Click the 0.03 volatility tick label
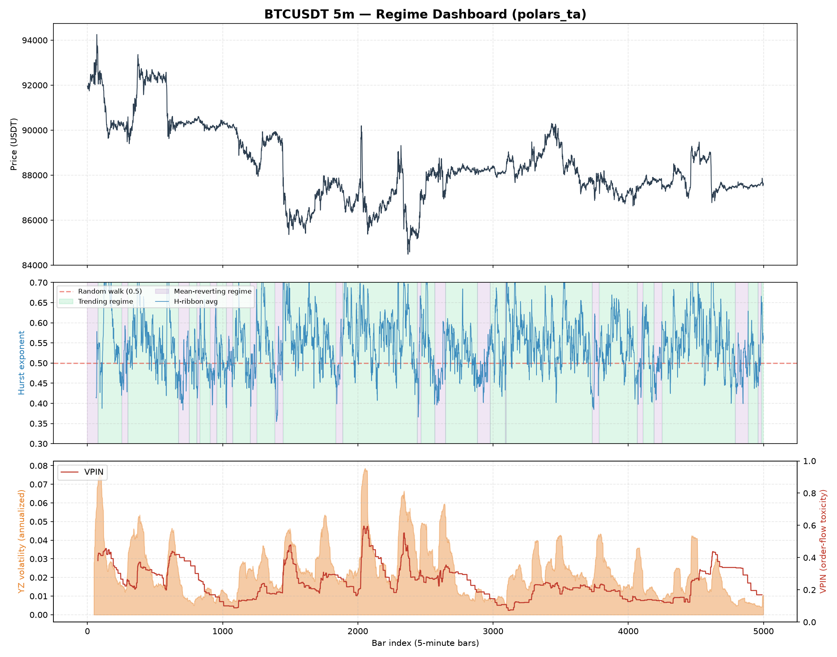837x657 pixels. (39, 559)
